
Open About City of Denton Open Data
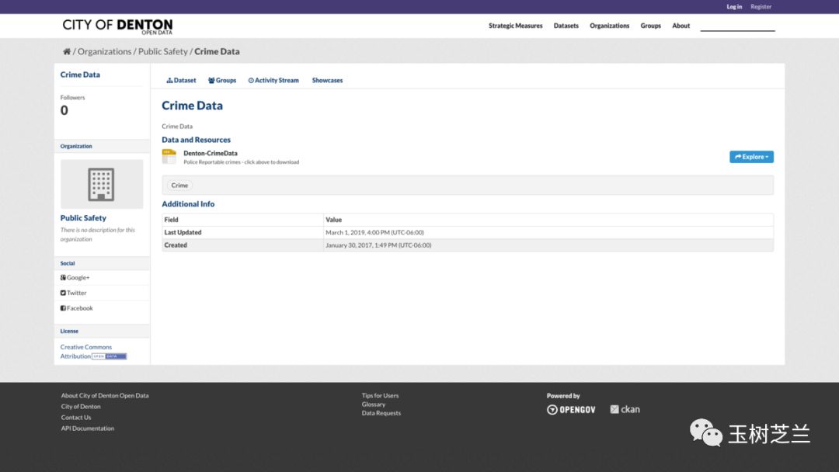tap(105, 396)
